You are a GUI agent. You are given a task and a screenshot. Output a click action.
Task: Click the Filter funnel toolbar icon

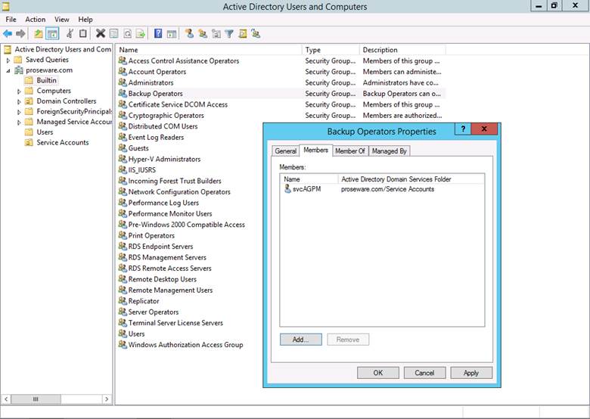click(x=229, y=33)
